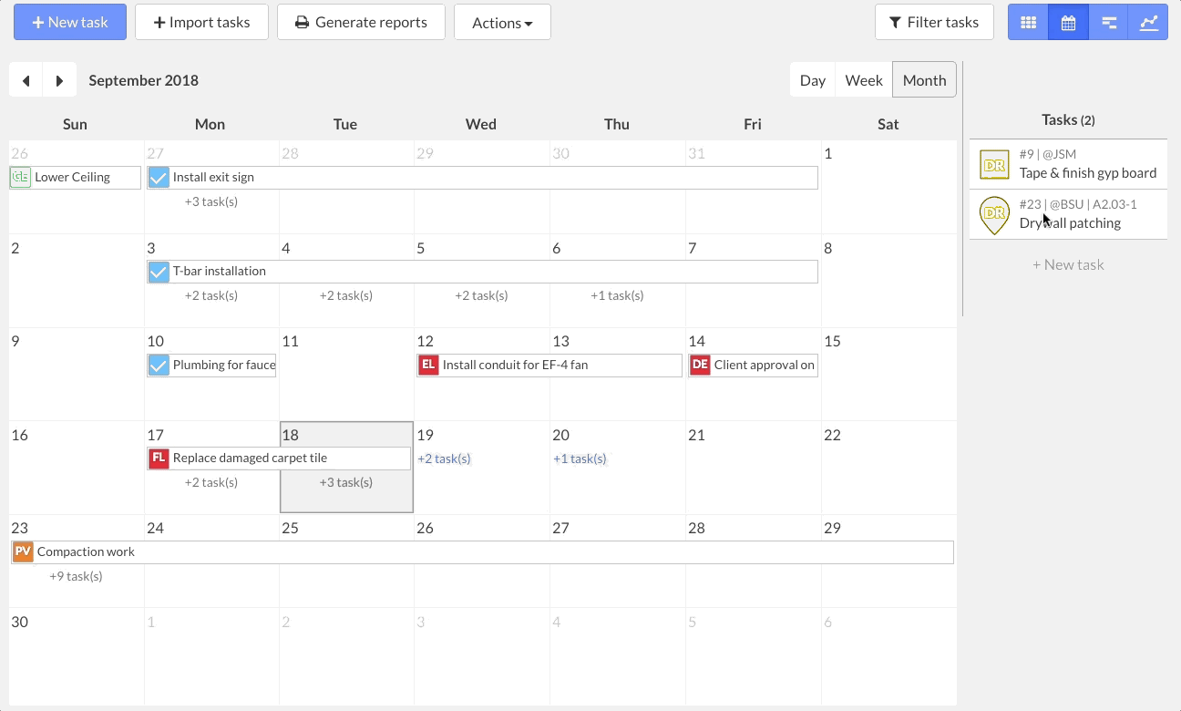The image size is (1181, 711).
Task: Click DR pin icon for task #23
Action: coord(994,215)
